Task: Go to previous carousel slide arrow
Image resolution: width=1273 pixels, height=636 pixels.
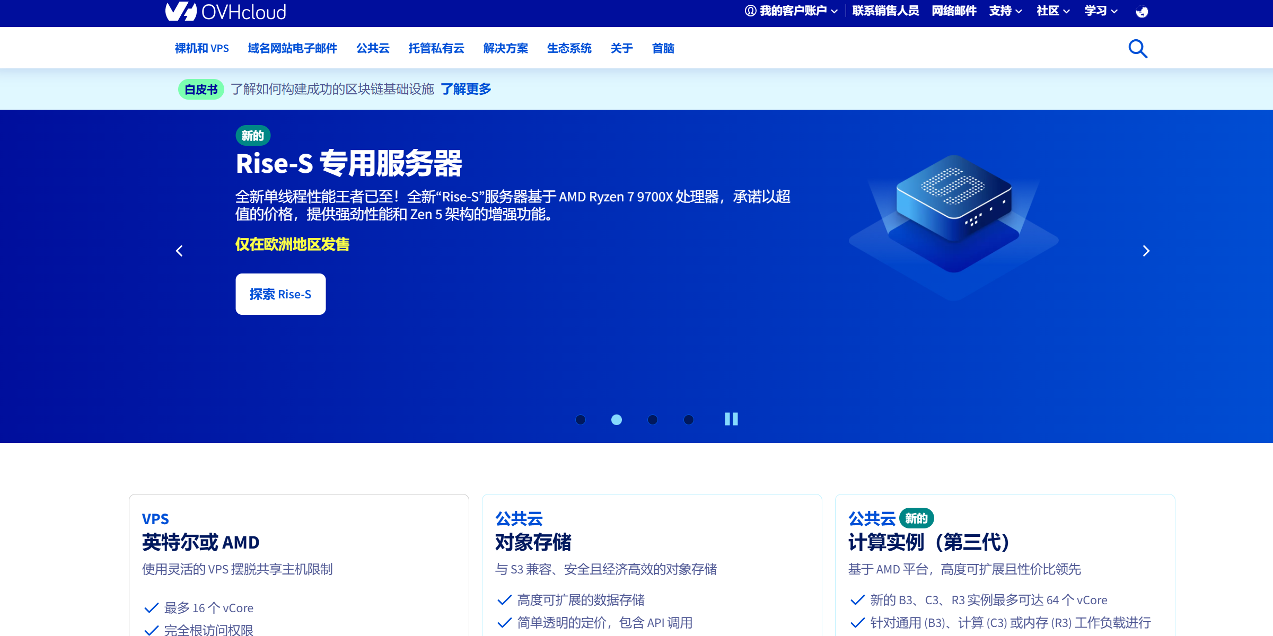Action: point(179,251)
